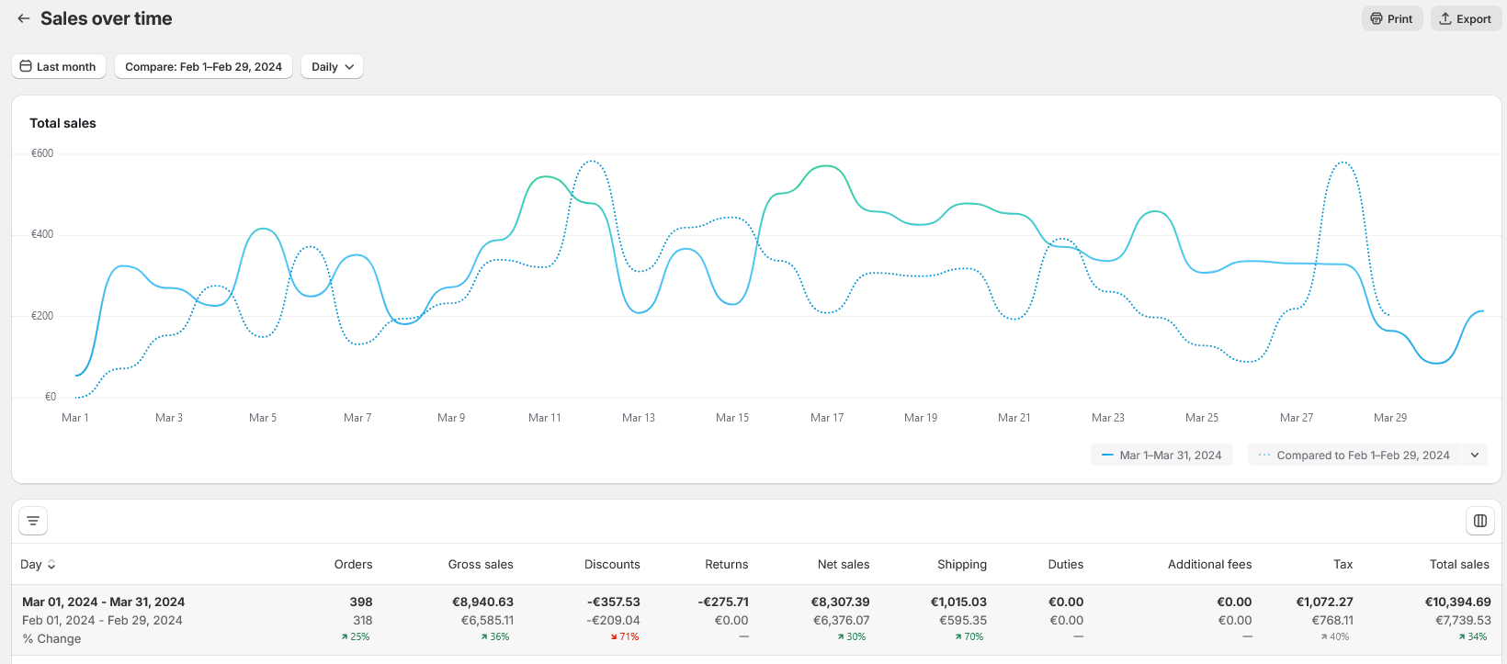The image size is (1507, 664).
Task: Click the back arrow beside Sales over time
Action: (x=24, y=18)
